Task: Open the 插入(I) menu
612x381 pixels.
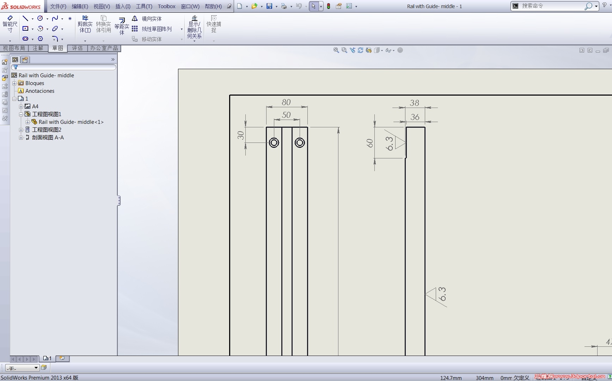Action: pyautogui.click(x=123, y=6)
